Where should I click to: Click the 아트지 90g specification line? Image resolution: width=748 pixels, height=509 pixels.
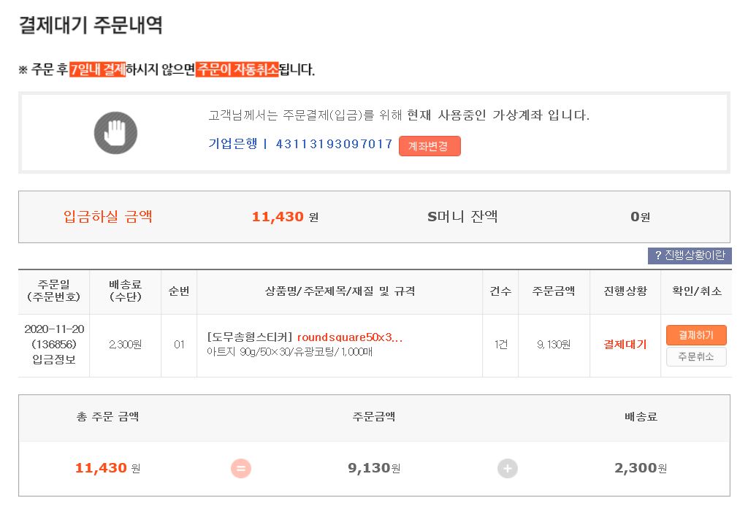290,352
